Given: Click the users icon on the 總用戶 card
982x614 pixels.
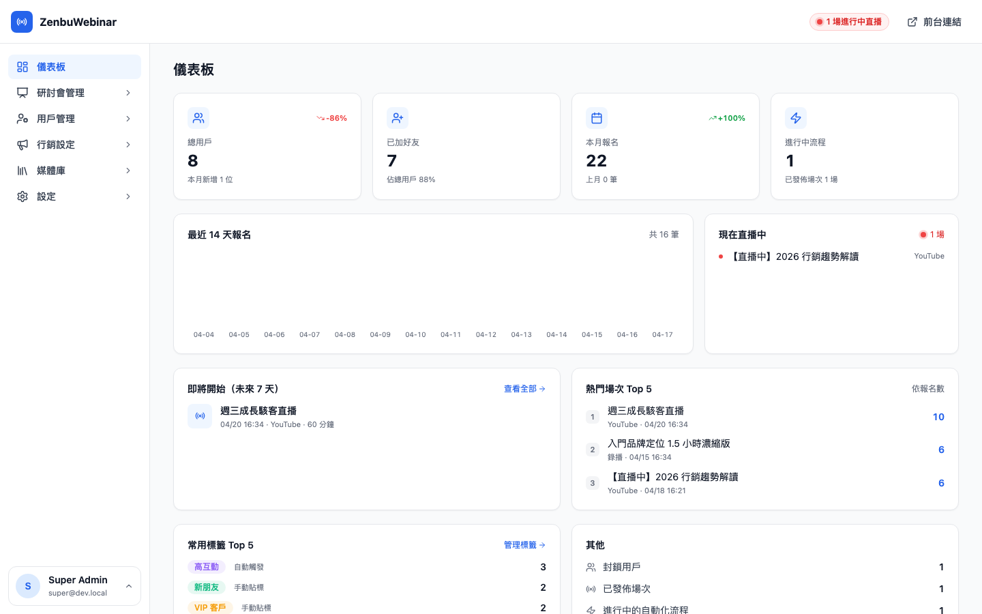Looking at the screenshot, I should click(x=198, y=118).
